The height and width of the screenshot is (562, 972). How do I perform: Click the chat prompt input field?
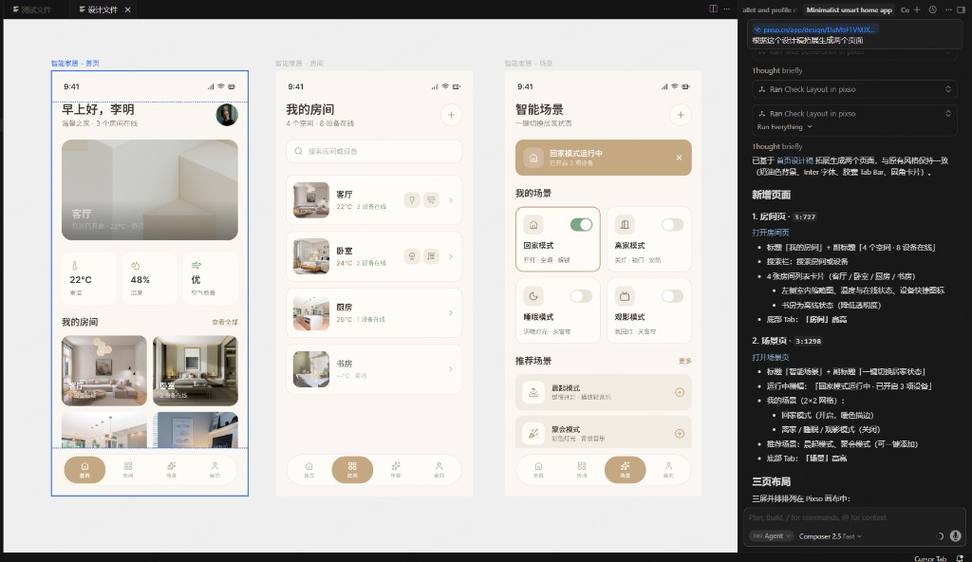(854, 517)
